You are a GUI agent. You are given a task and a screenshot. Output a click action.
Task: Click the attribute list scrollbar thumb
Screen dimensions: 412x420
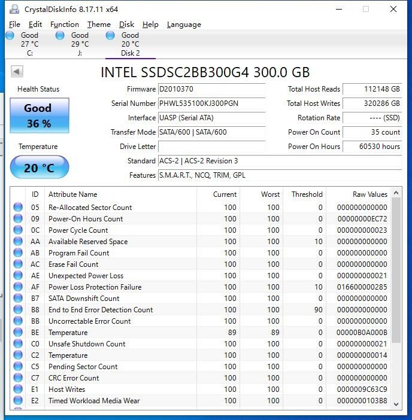[396, 270]
